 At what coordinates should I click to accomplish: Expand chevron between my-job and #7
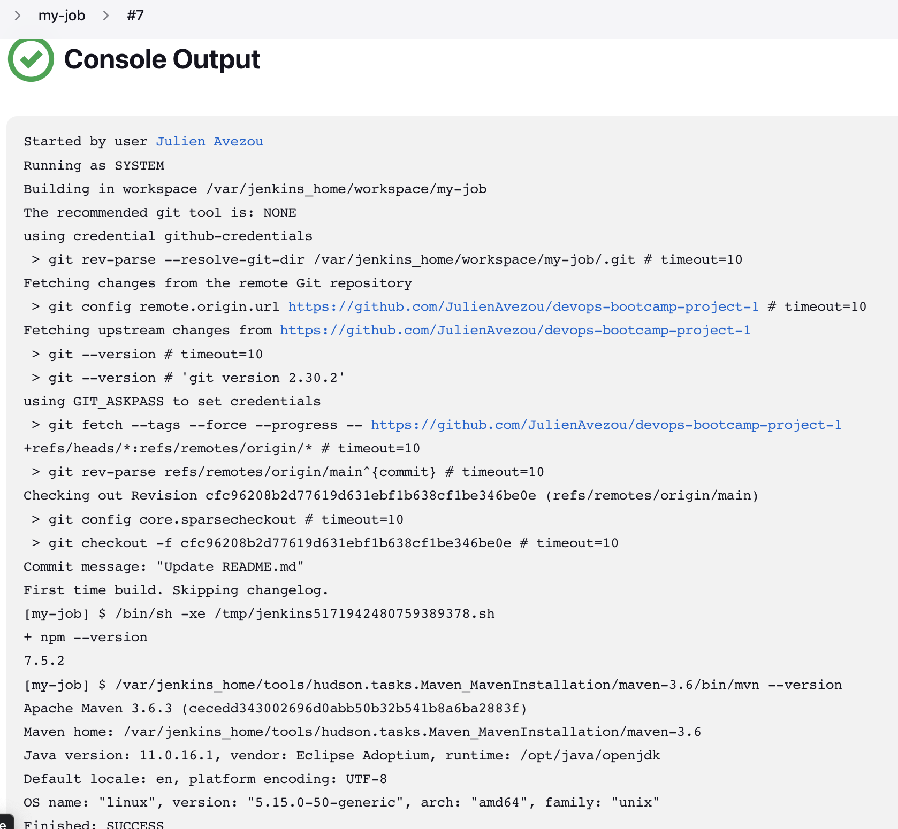coord(106,16)
